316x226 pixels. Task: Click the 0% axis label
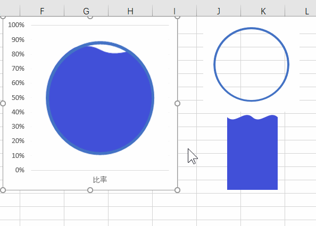pyautogui.click(x=20, y=170)
